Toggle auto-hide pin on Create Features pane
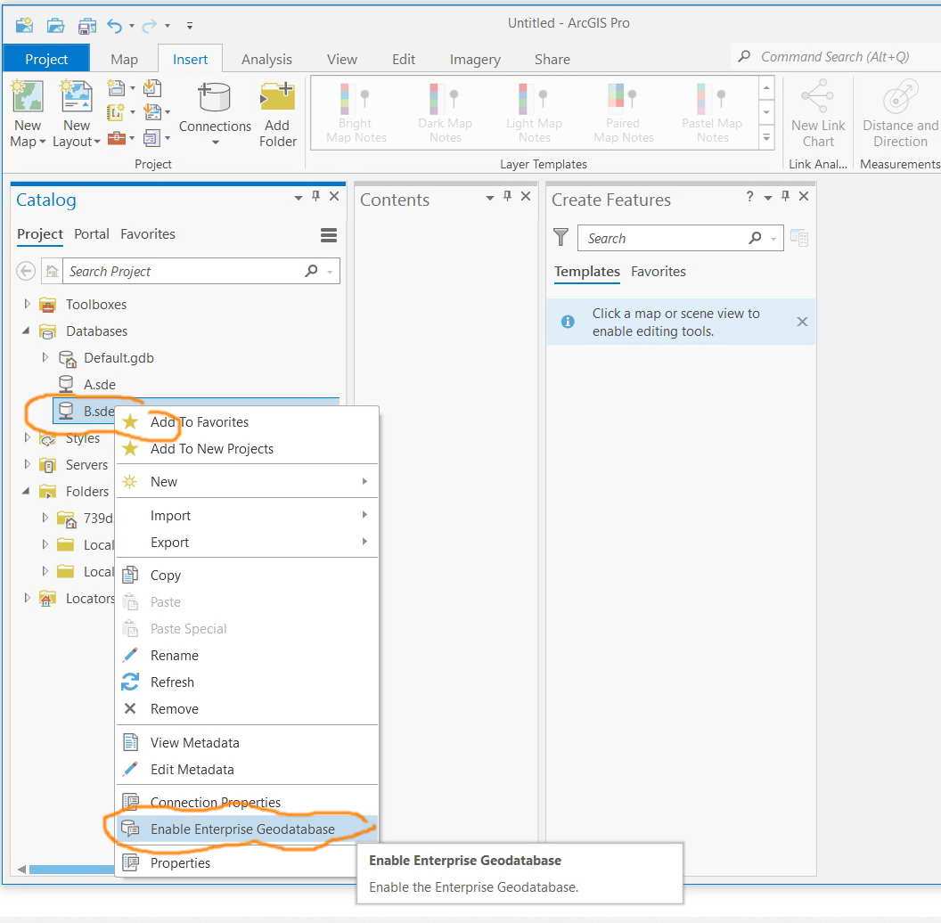Image resolution: width=941 pixels, height=923 pixels. pyautogui.click(x=785, y=196)
